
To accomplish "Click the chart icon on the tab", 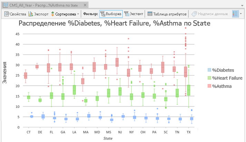I will click(5, 5).
